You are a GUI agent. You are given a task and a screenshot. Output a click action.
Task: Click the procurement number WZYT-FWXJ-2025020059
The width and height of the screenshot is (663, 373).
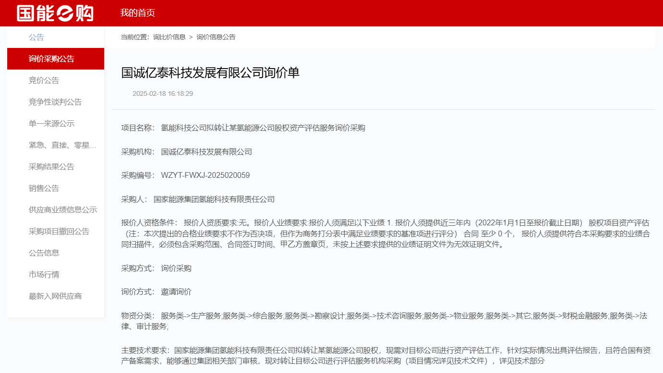point(205,175)
